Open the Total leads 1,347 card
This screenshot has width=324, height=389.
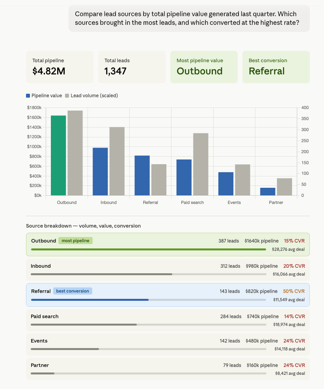(132, 67)
